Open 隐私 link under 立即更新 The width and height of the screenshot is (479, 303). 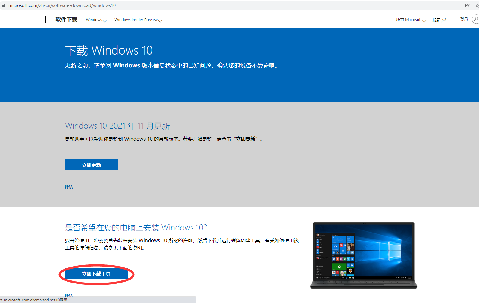coord(69,187)
